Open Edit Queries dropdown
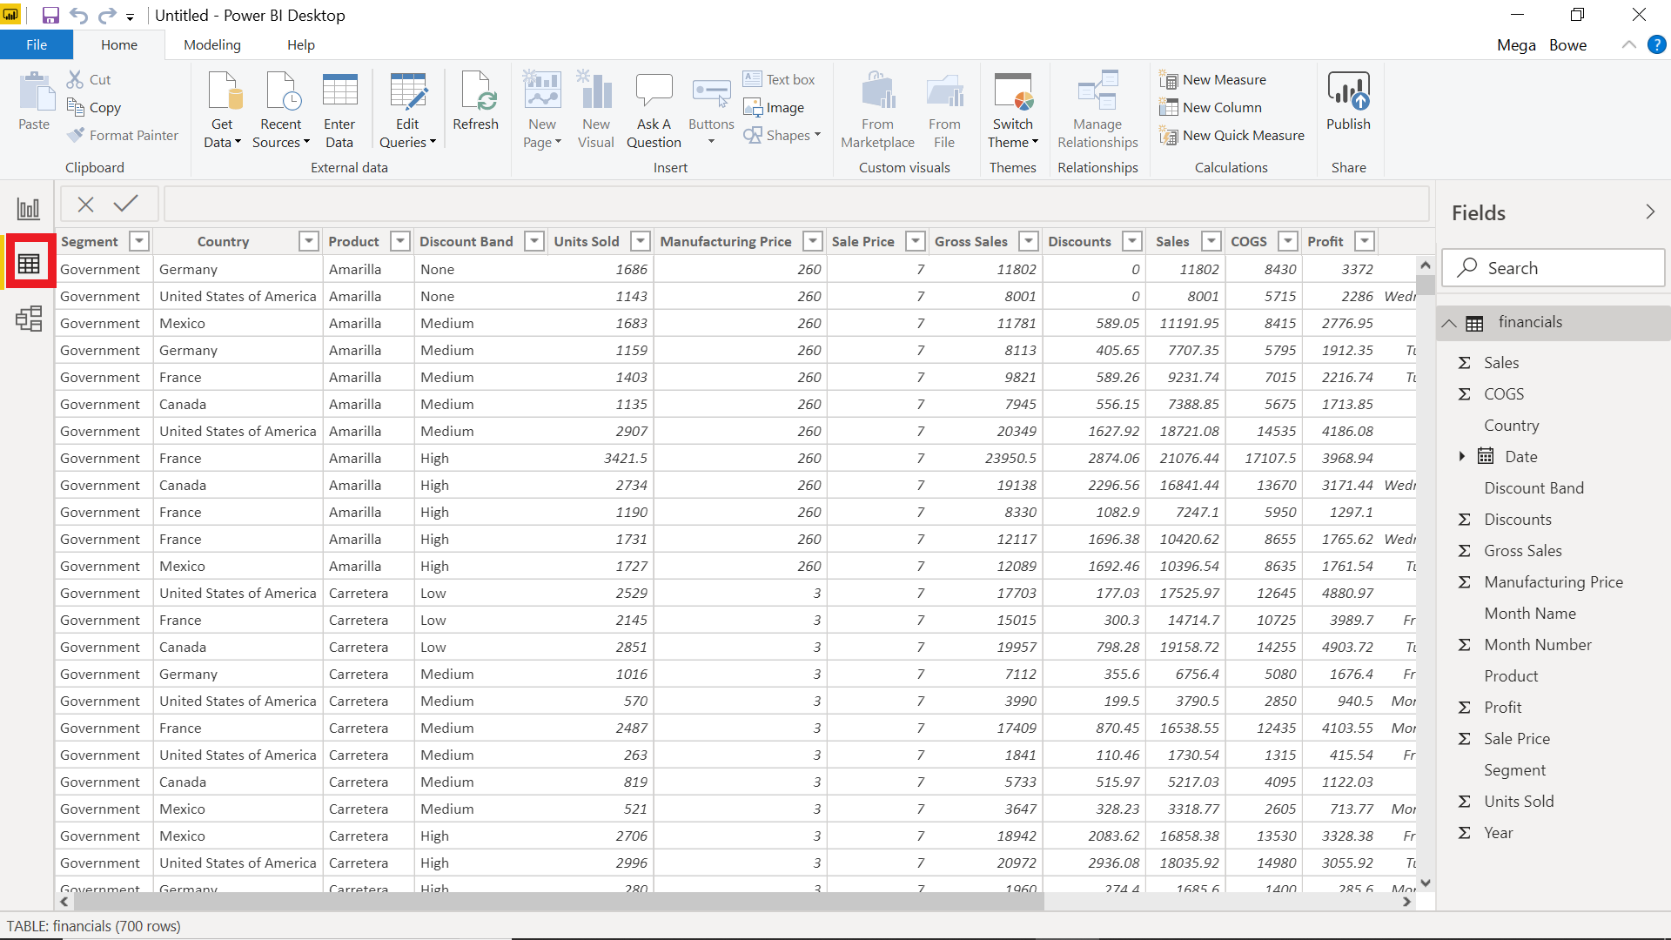1671x940 pixels. [x=407, y=111]
